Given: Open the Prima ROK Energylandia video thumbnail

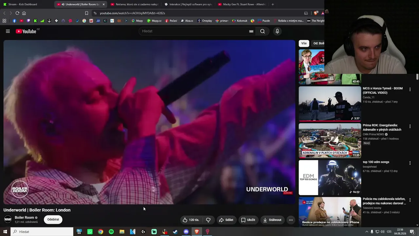Looking at the screenshot, I should (x=330, y=141).
